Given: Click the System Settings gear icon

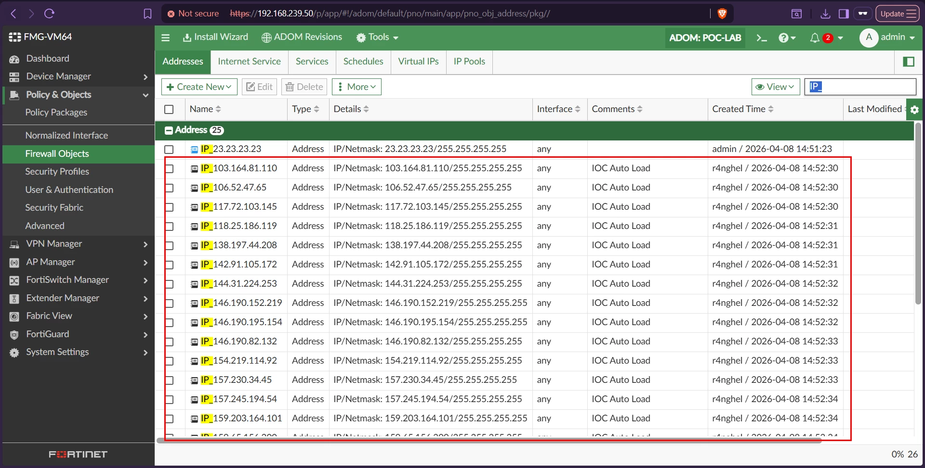Looking at the screenshot, I should 14,353.
